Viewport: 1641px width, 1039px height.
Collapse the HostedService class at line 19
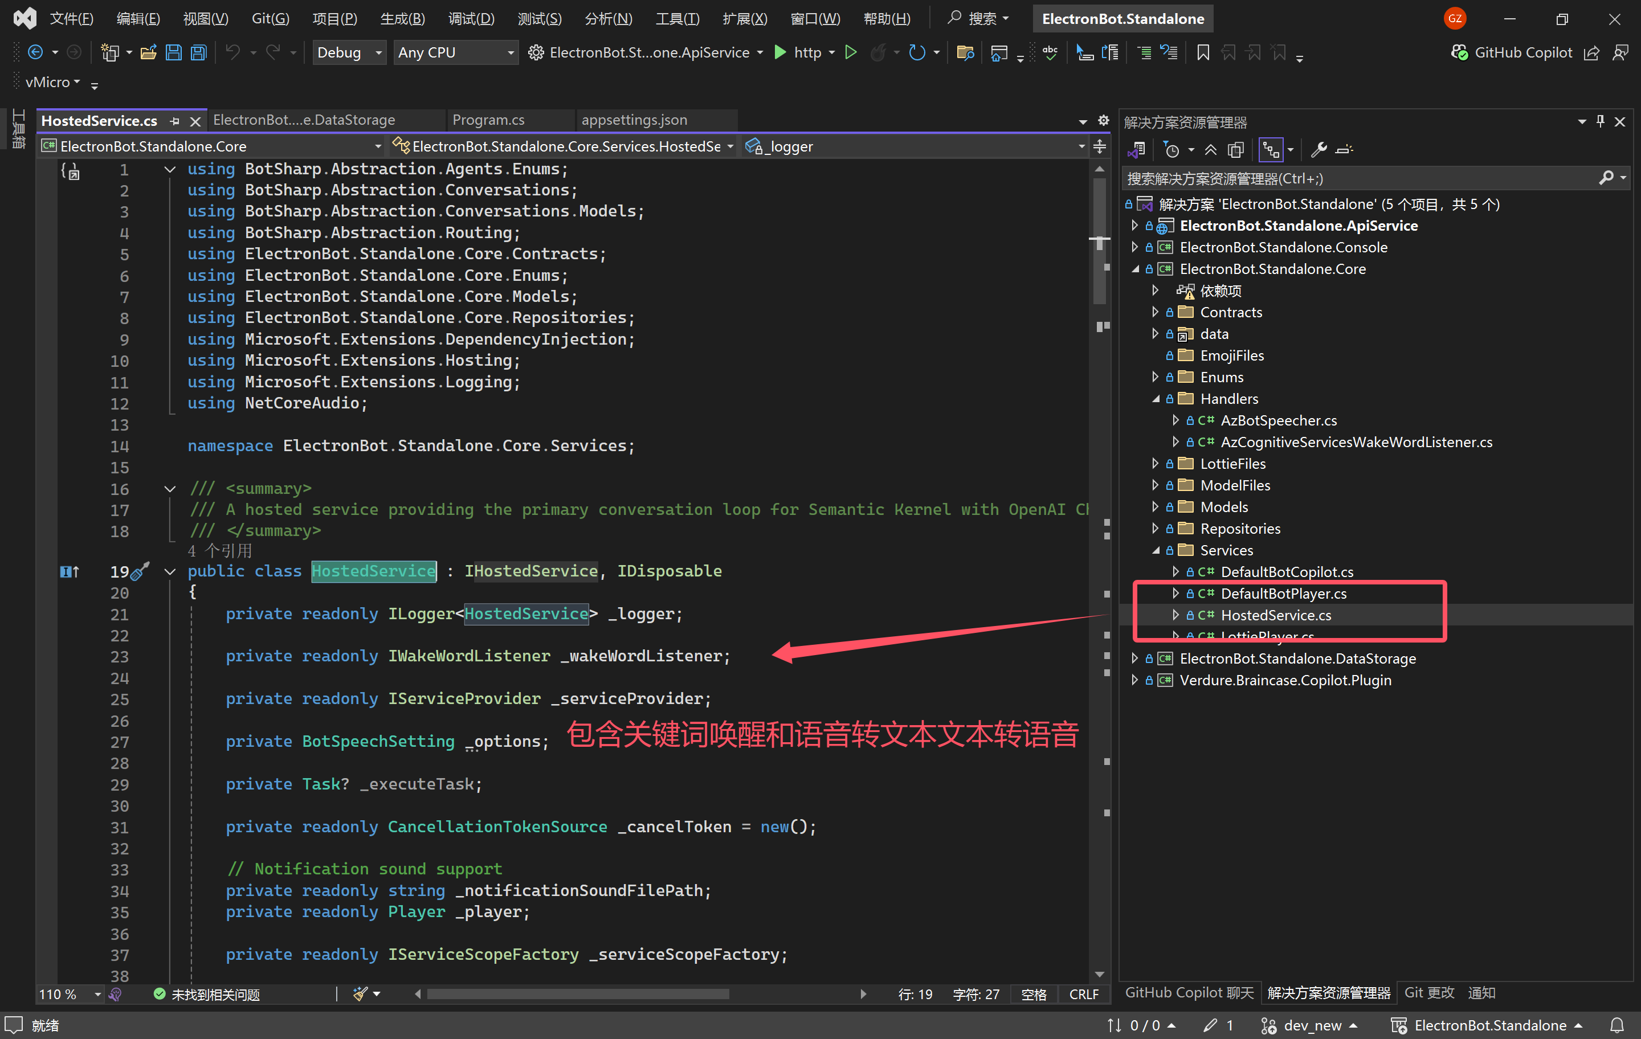pyautogui.click(x=170, y=571)
